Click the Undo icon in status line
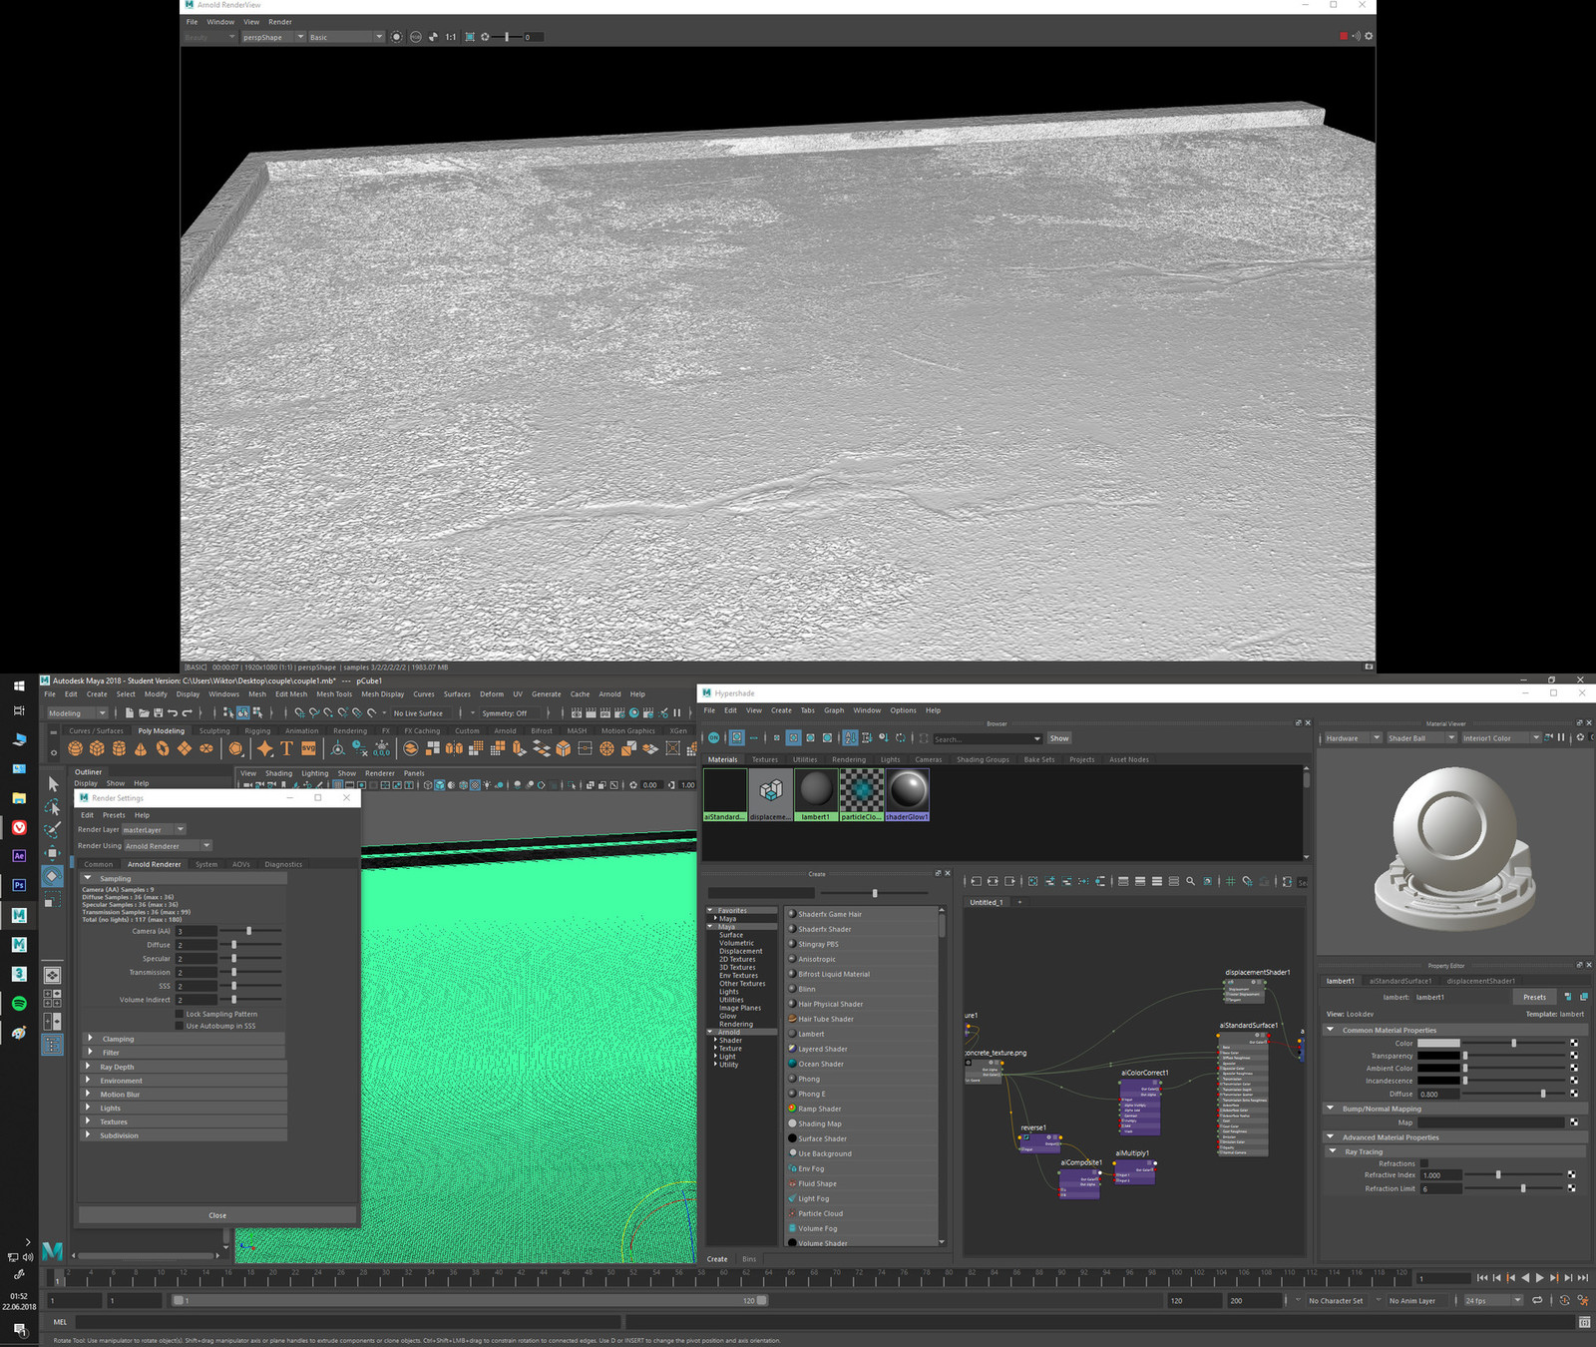 [x=173, y=713]
